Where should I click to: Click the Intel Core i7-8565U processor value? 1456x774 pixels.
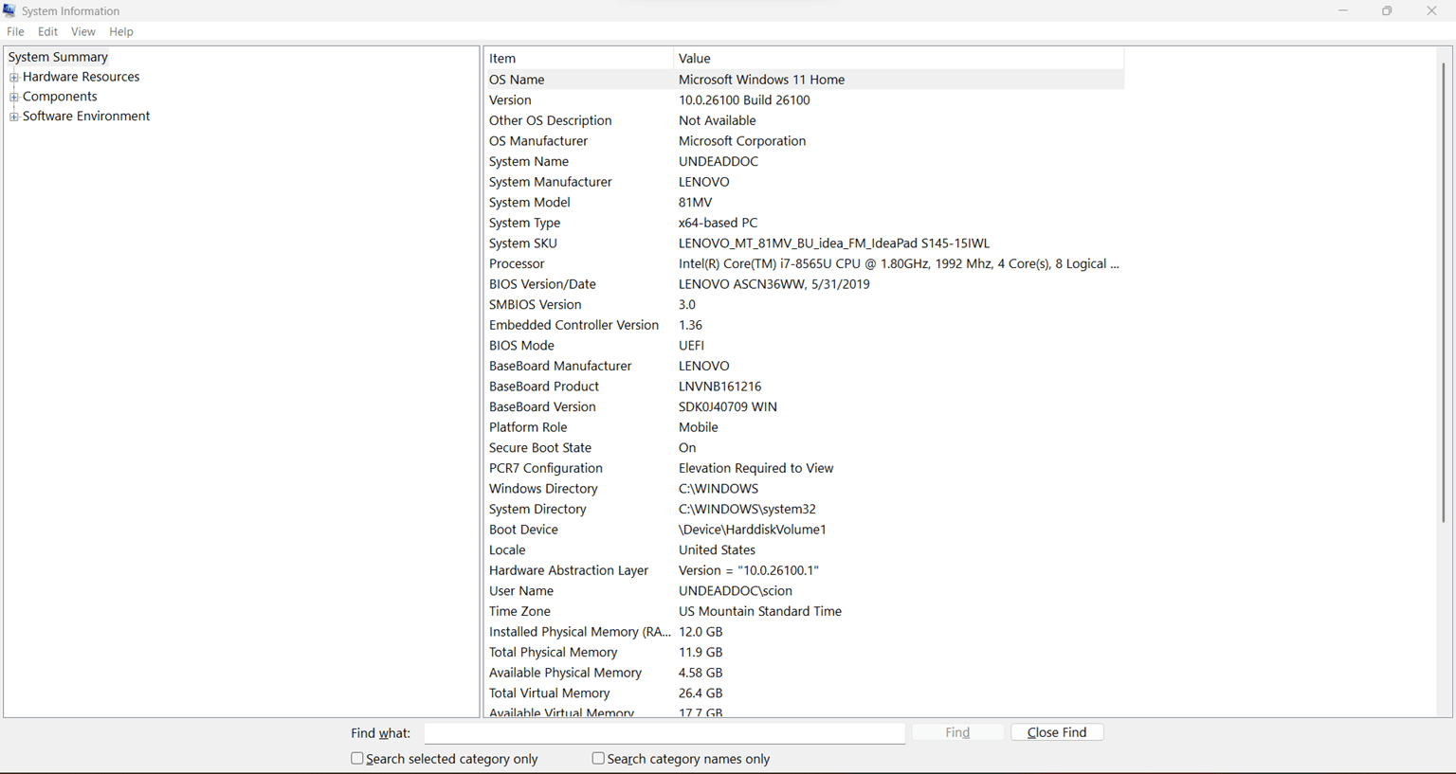click(x=899, y=264)
